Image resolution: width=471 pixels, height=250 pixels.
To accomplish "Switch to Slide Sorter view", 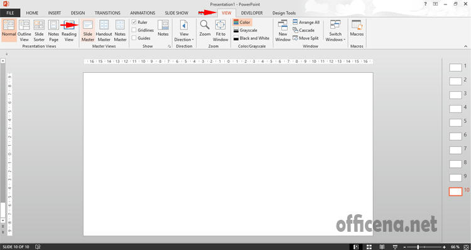I will 39,31.
